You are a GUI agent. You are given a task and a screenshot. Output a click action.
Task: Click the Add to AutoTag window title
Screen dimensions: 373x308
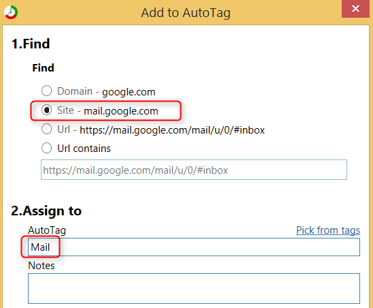point(186,13)
